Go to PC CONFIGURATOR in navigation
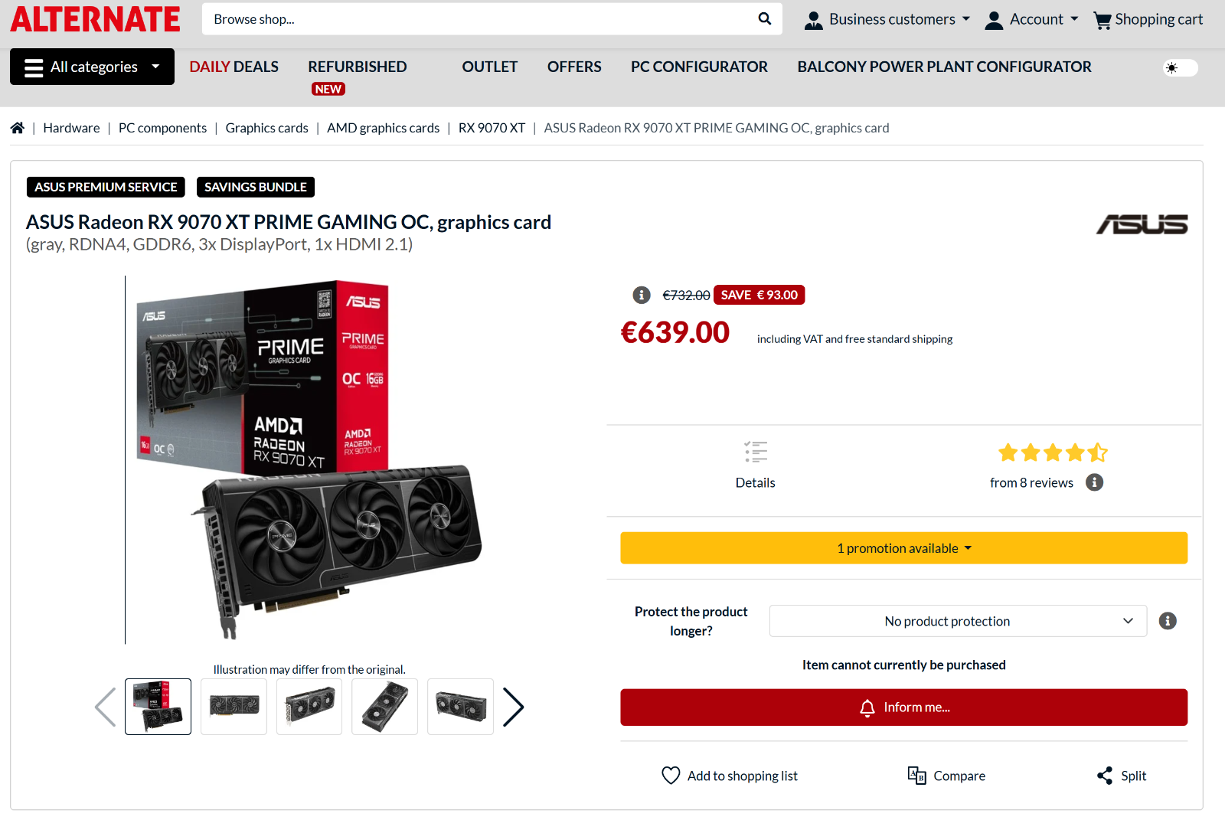The width and height of the screenshot is (1225, 820). [x=699, y=67]
